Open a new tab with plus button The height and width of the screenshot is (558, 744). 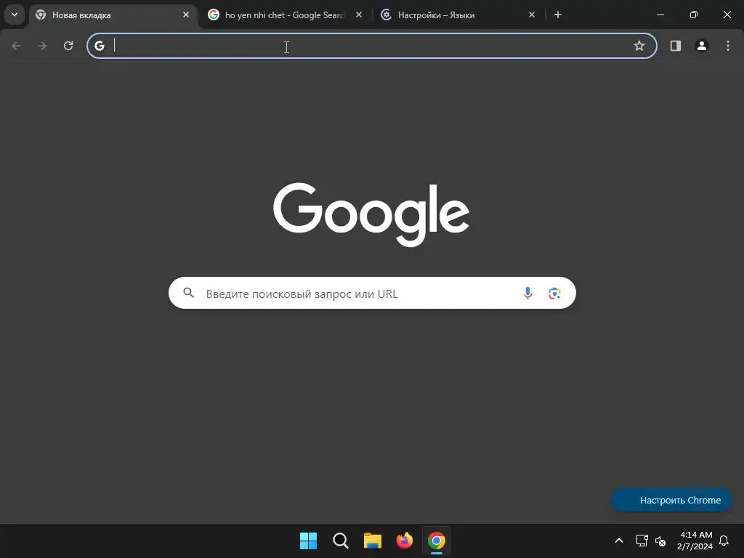pyautogui.click(x=558, y=15)
